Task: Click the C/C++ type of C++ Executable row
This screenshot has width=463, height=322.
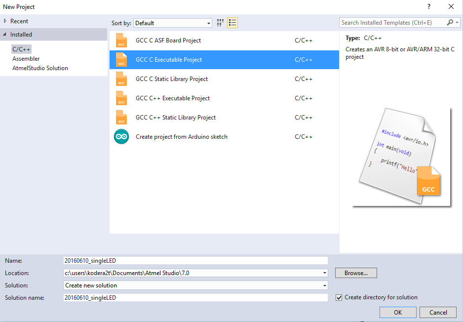Action: 303,98
